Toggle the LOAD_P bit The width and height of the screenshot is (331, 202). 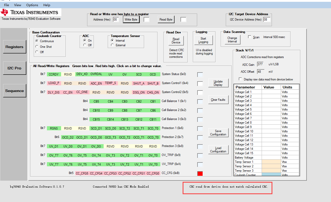(54, 83)
